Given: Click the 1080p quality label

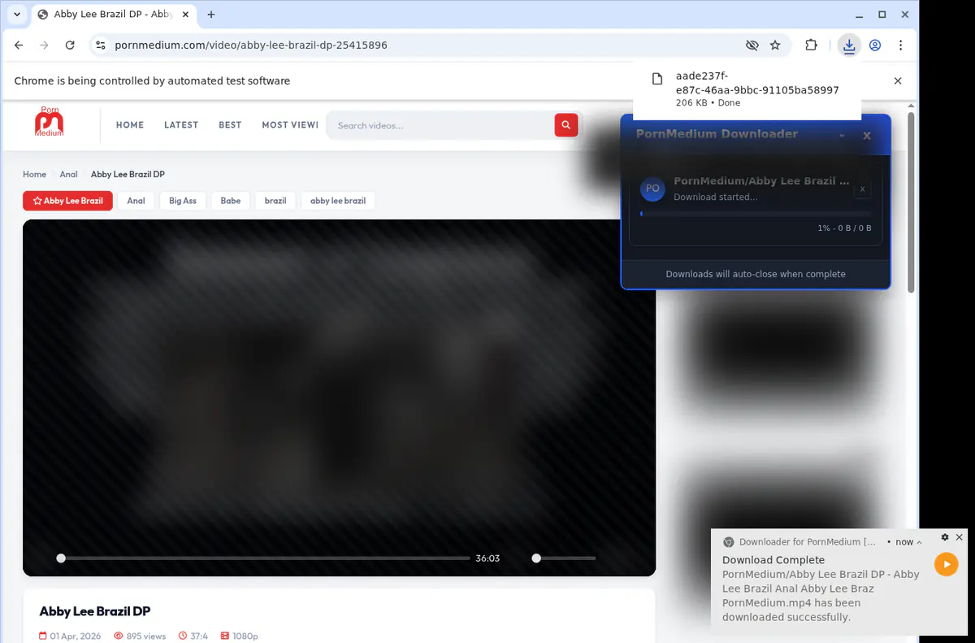Looking at the screenshot, I should [240, 636].
